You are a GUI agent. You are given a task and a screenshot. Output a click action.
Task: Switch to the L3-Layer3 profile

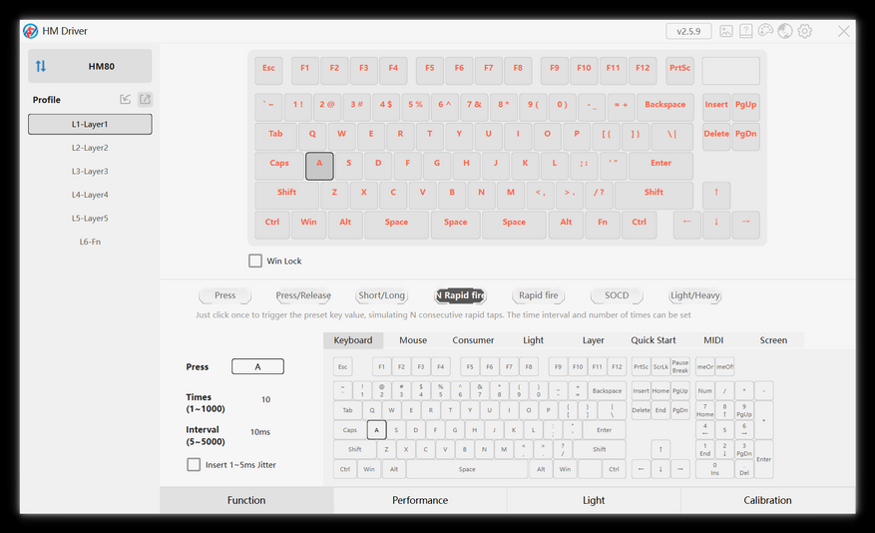[x=90, y=172]
